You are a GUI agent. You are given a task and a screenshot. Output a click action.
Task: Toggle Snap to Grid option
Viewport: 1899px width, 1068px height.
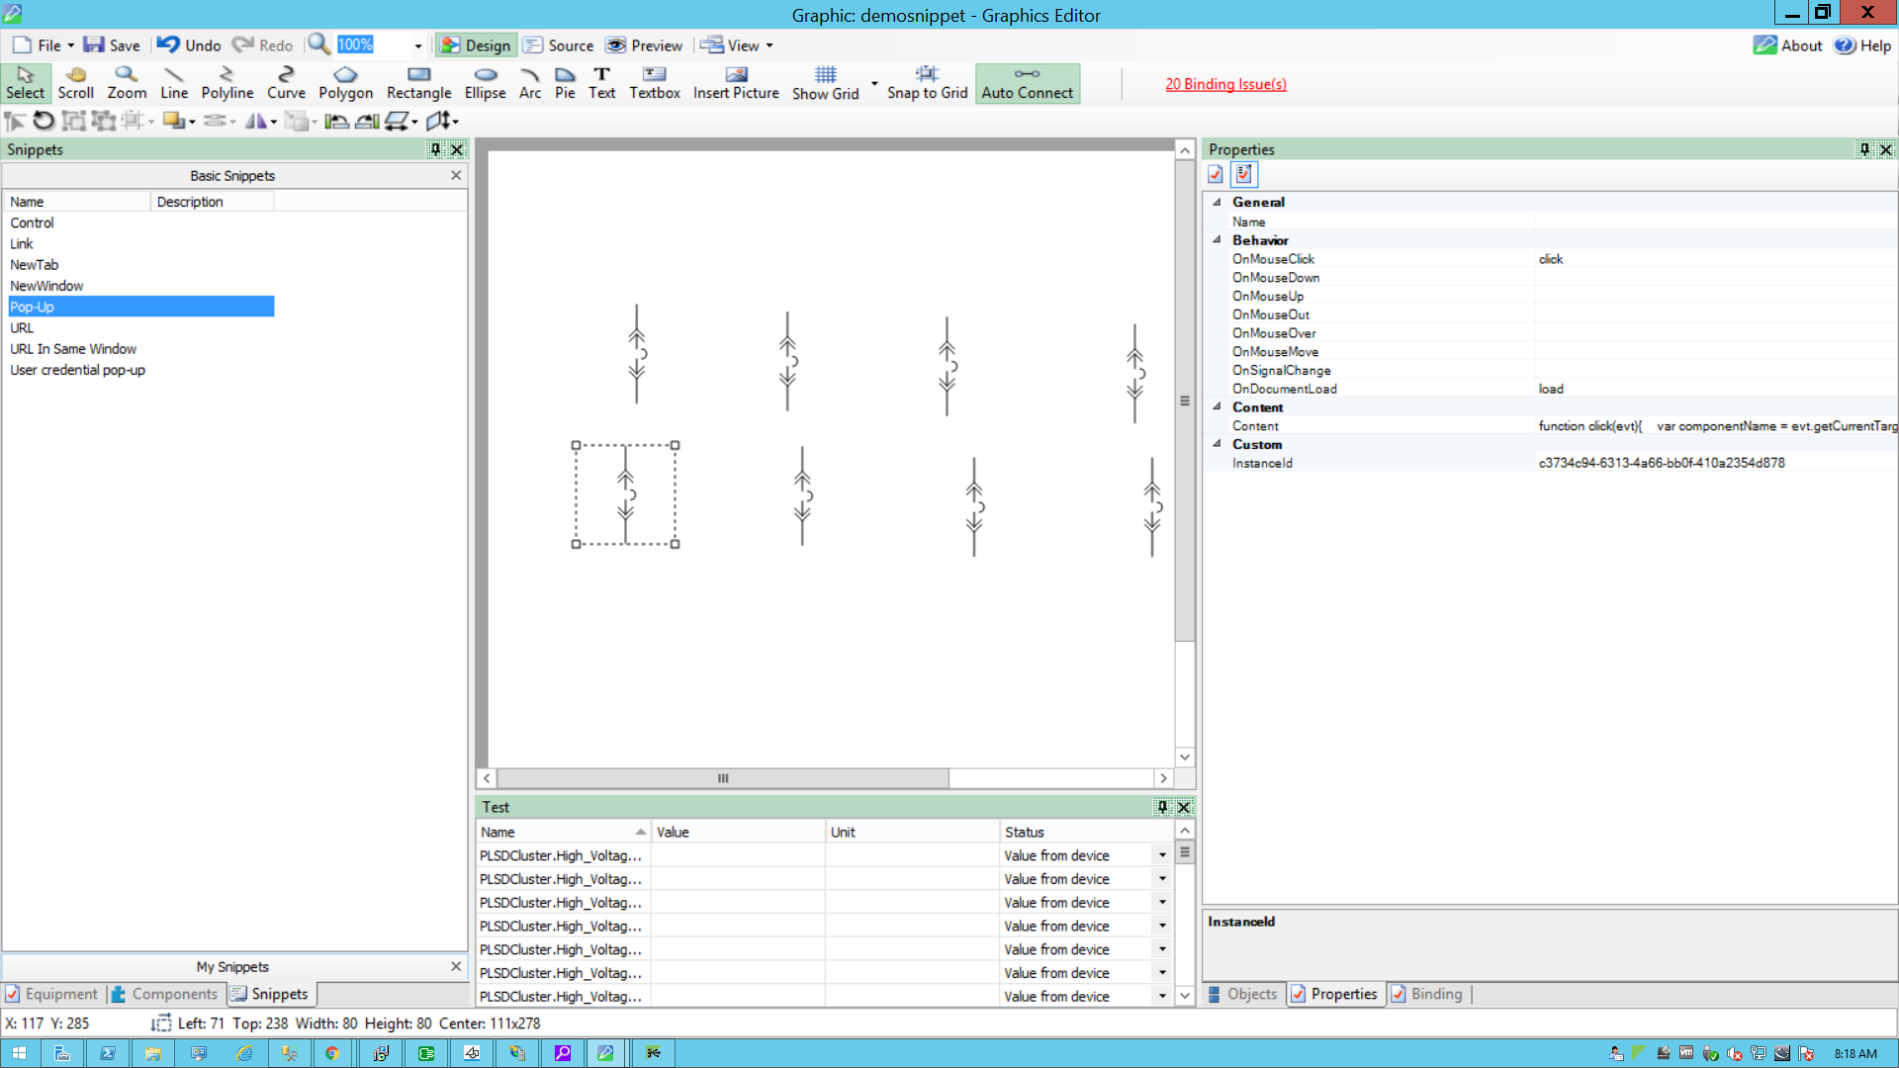point(927,83)
